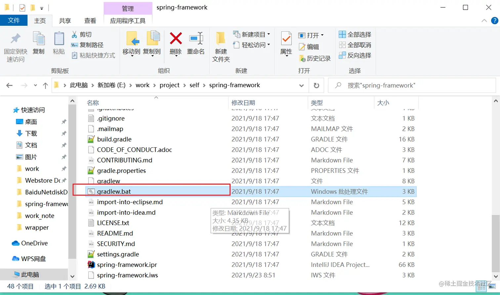
Task: Select gradlew.bat file
Action: click(250, 191)
